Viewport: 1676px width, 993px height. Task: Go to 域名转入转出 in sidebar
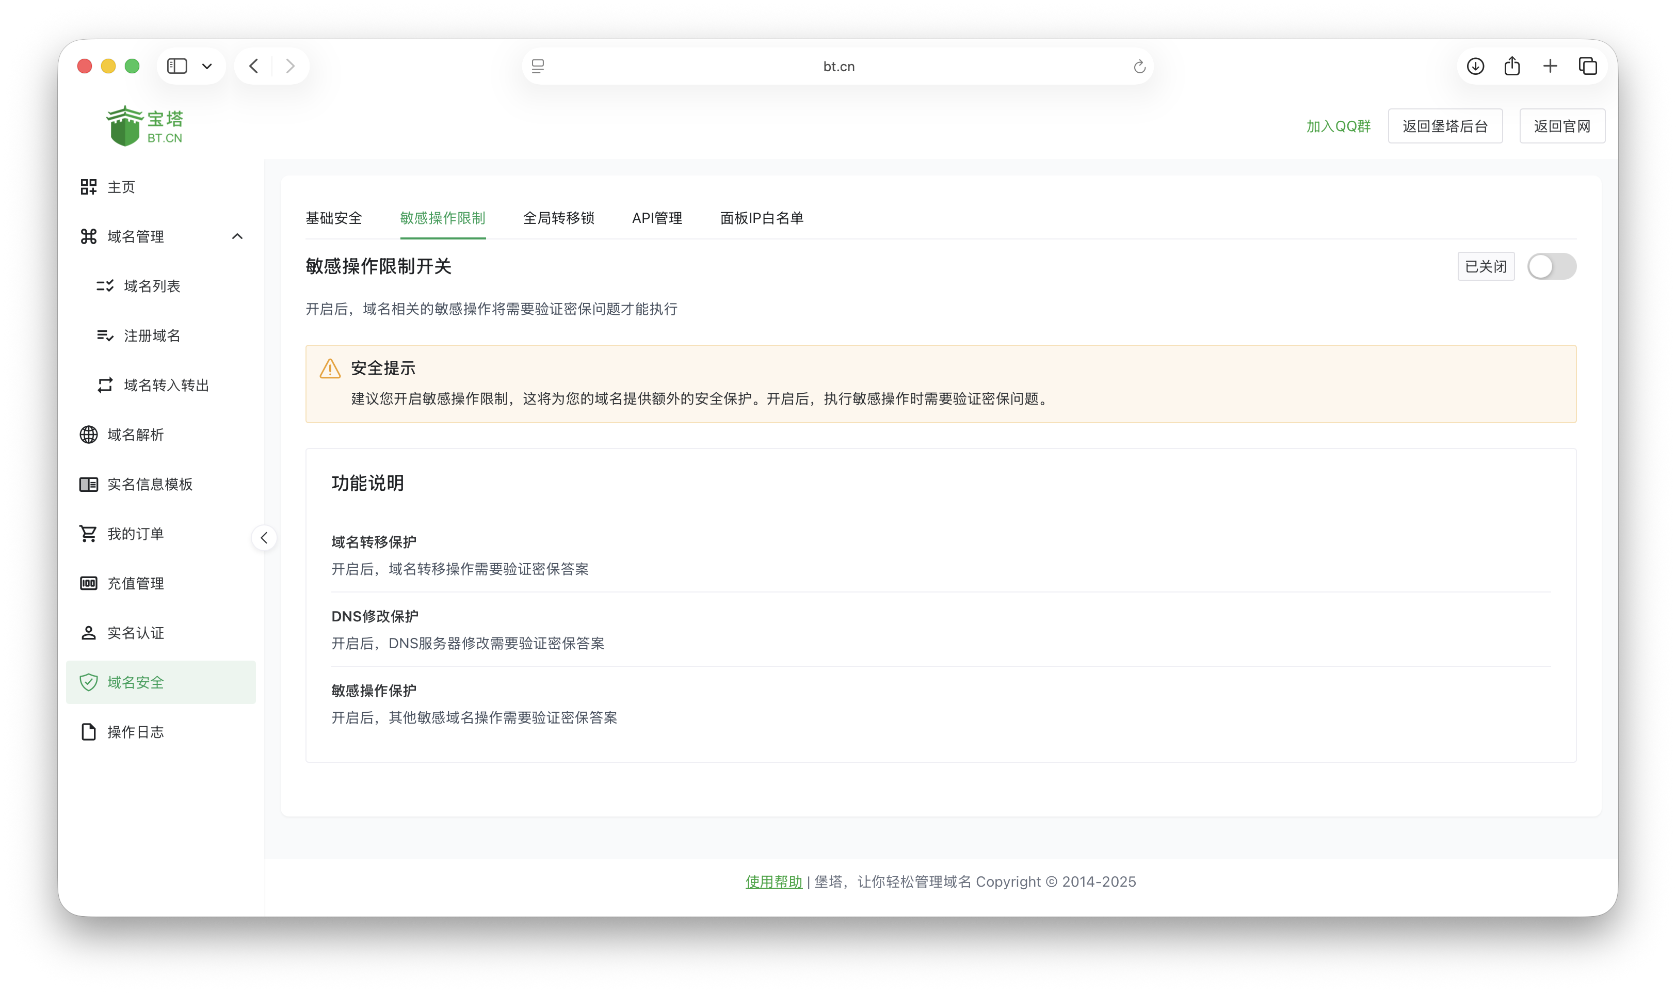click(165, 385)
